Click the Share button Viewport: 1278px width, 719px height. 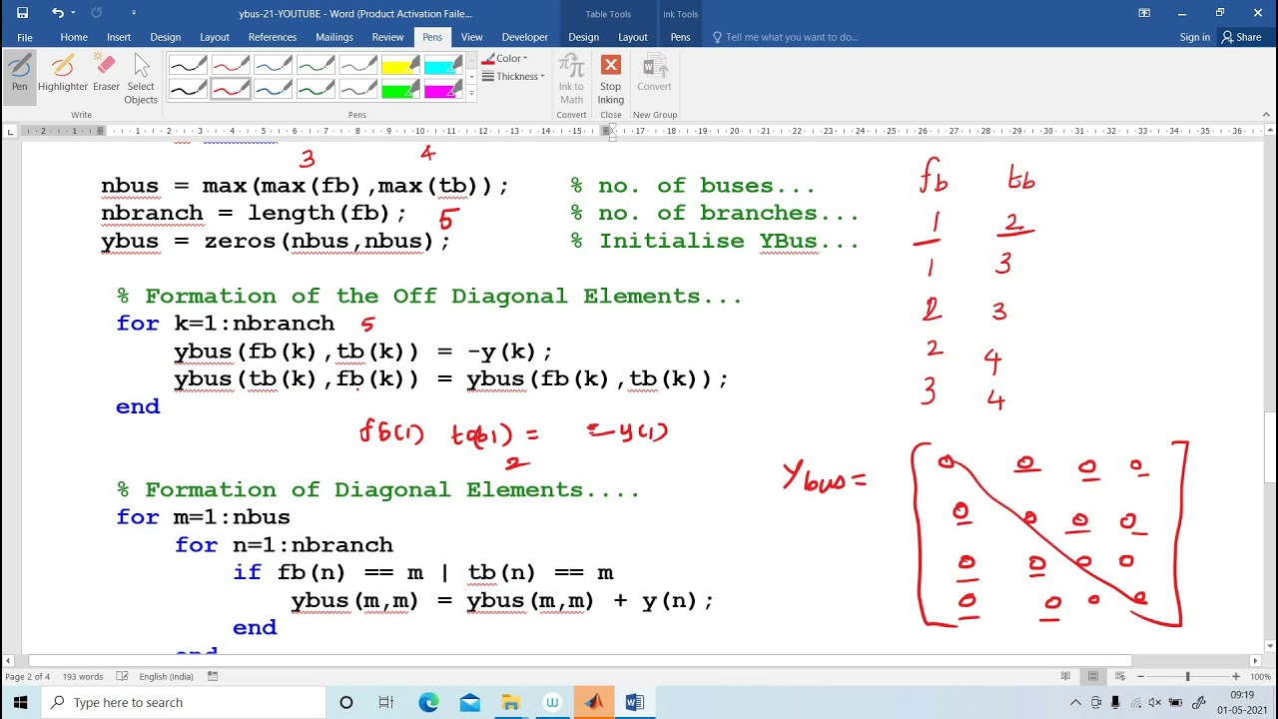point(1241,37)
